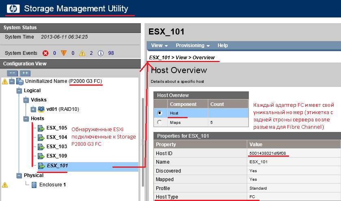
Task: Expand all tree nodes with ++ button
Action: point(25,73)
